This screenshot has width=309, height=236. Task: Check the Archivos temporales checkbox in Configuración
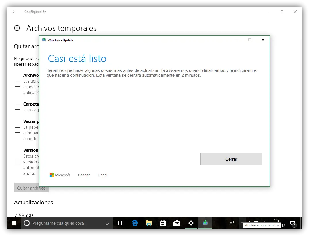(18, 84)
